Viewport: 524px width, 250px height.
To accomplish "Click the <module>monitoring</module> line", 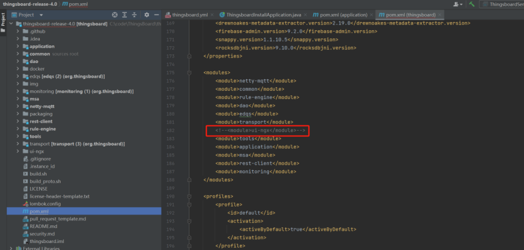I will pyautogui.click(x=256, y=172).
